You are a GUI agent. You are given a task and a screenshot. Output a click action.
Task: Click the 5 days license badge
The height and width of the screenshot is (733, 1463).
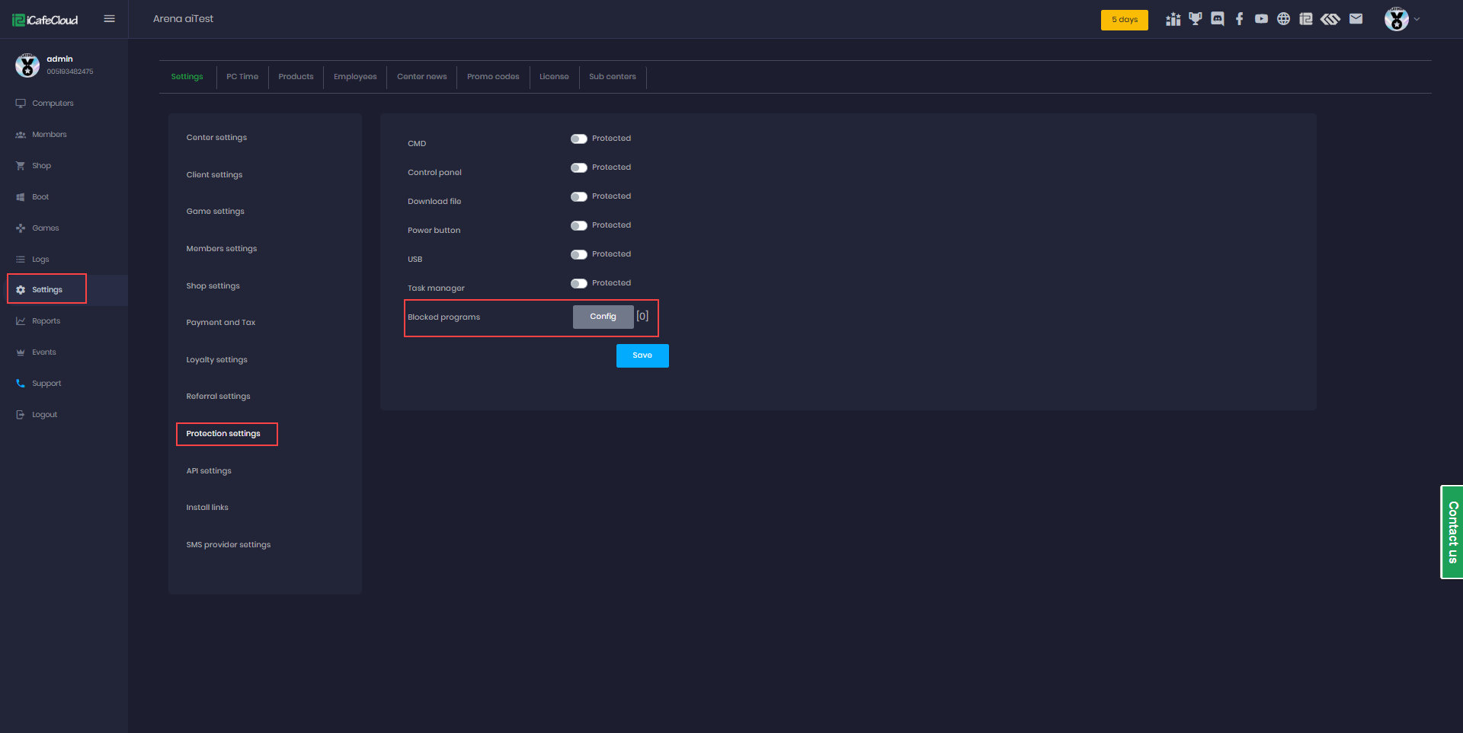(1124, 20)
